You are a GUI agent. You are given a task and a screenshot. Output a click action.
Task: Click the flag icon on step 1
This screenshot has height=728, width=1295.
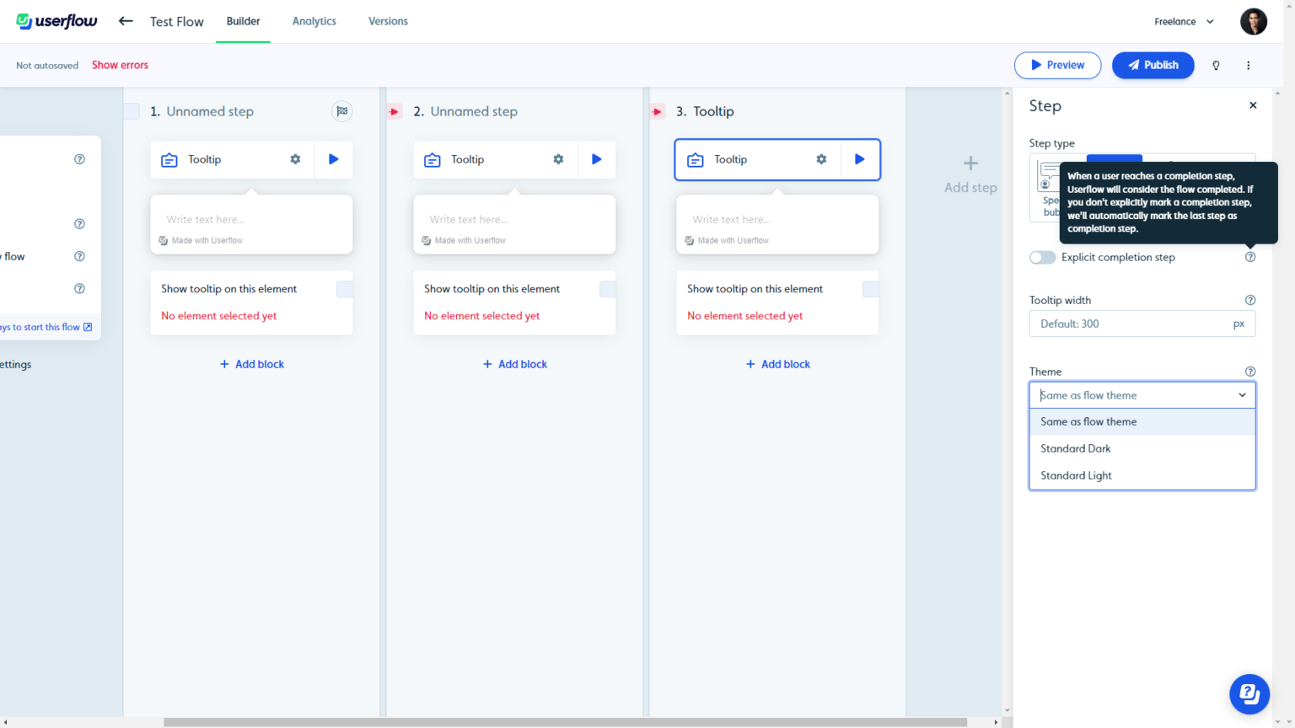click(x=341, y=110)
